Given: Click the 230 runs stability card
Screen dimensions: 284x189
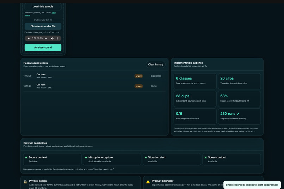Looking at the screenshot, I should (239, 116).
